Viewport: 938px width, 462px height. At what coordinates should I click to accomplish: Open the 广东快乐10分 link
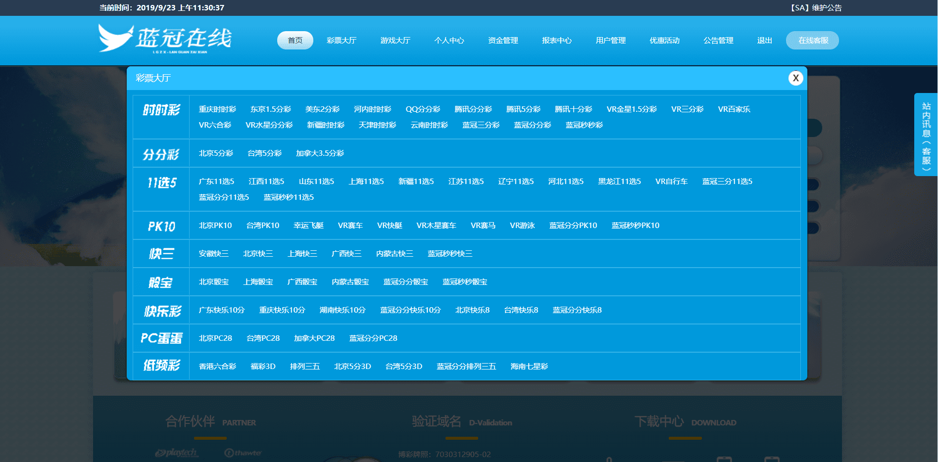(222, 310)
